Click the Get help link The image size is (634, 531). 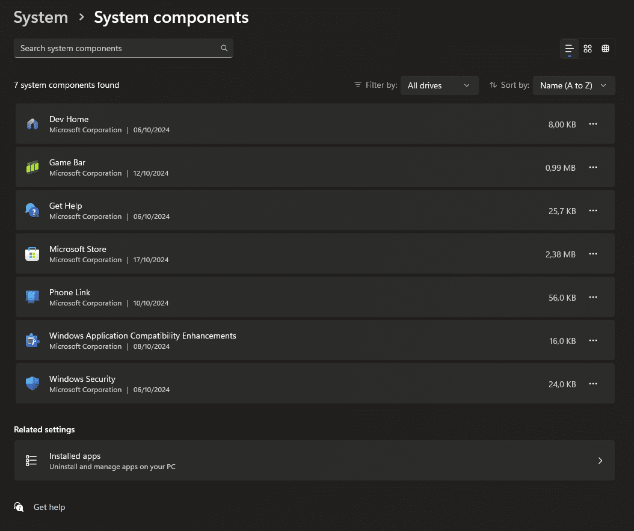click(x=49, y=508)
